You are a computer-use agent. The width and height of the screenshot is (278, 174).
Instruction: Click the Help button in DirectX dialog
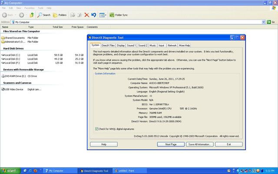104,144
